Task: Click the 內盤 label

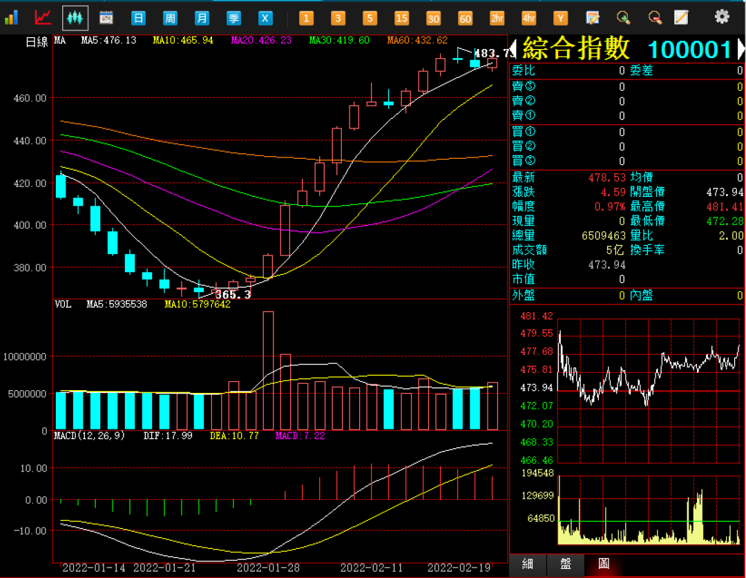Action: (641, 296)
